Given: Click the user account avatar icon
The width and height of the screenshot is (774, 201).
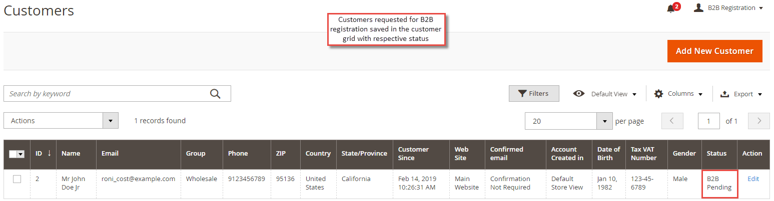Looking at the screenshot, I should (698, 7).
